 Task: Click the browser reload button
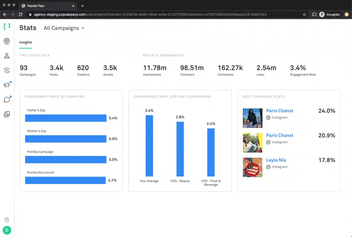(20, 14)
